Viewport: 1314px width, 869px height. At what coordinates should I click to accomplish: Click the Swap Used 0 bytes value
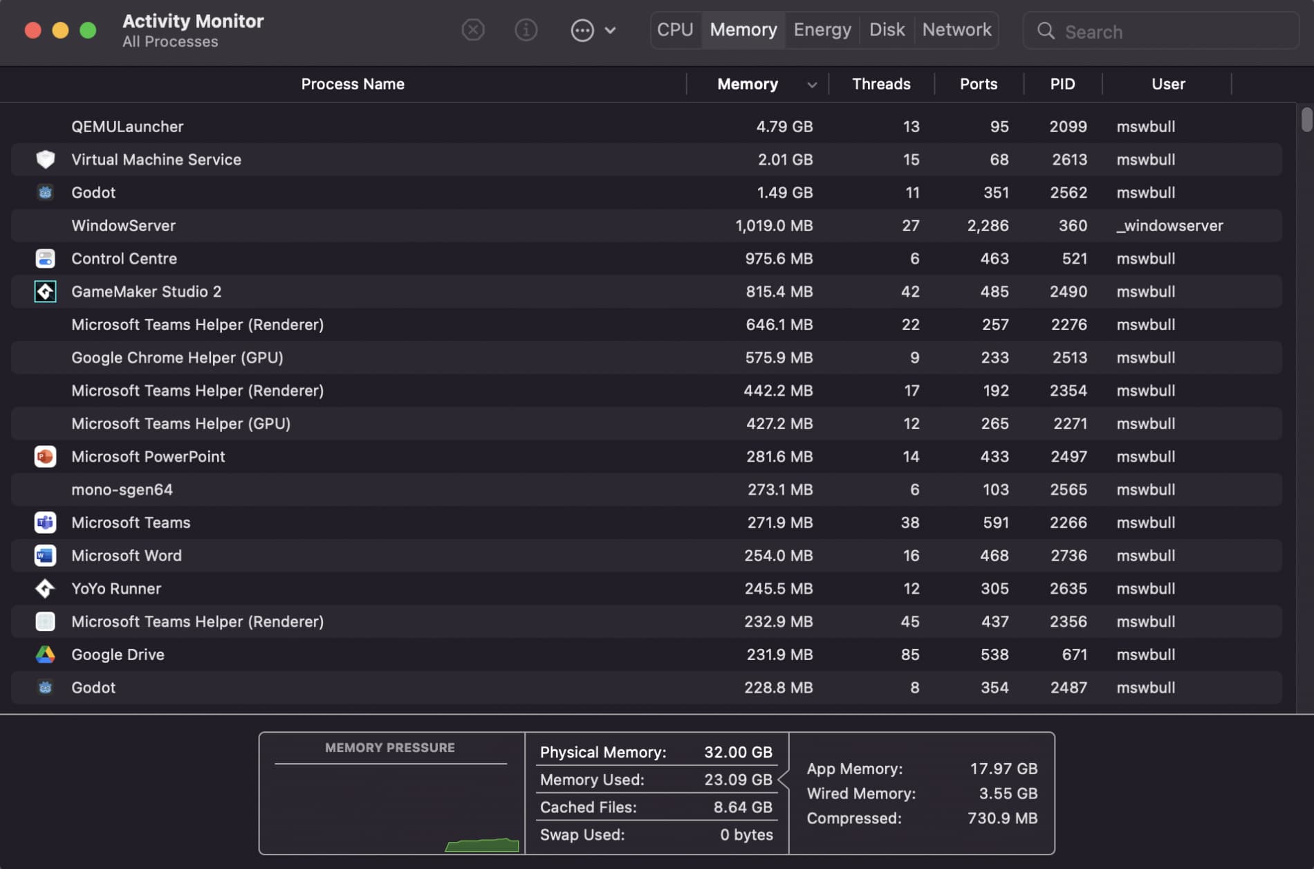click(746, 835)
